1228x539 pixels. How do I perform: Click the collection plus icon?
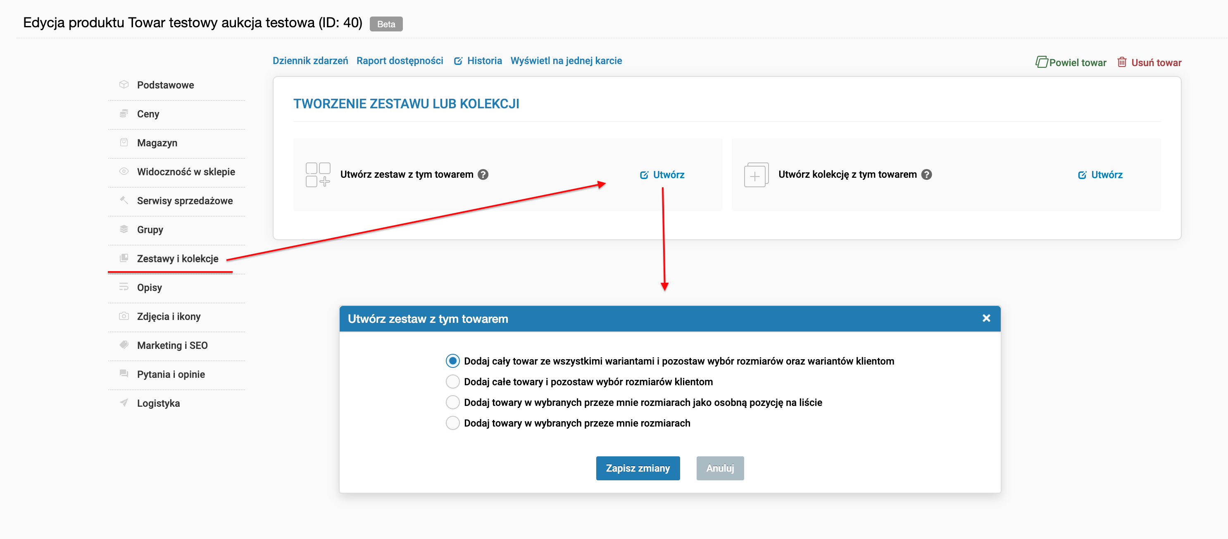(x=756, y=175)
